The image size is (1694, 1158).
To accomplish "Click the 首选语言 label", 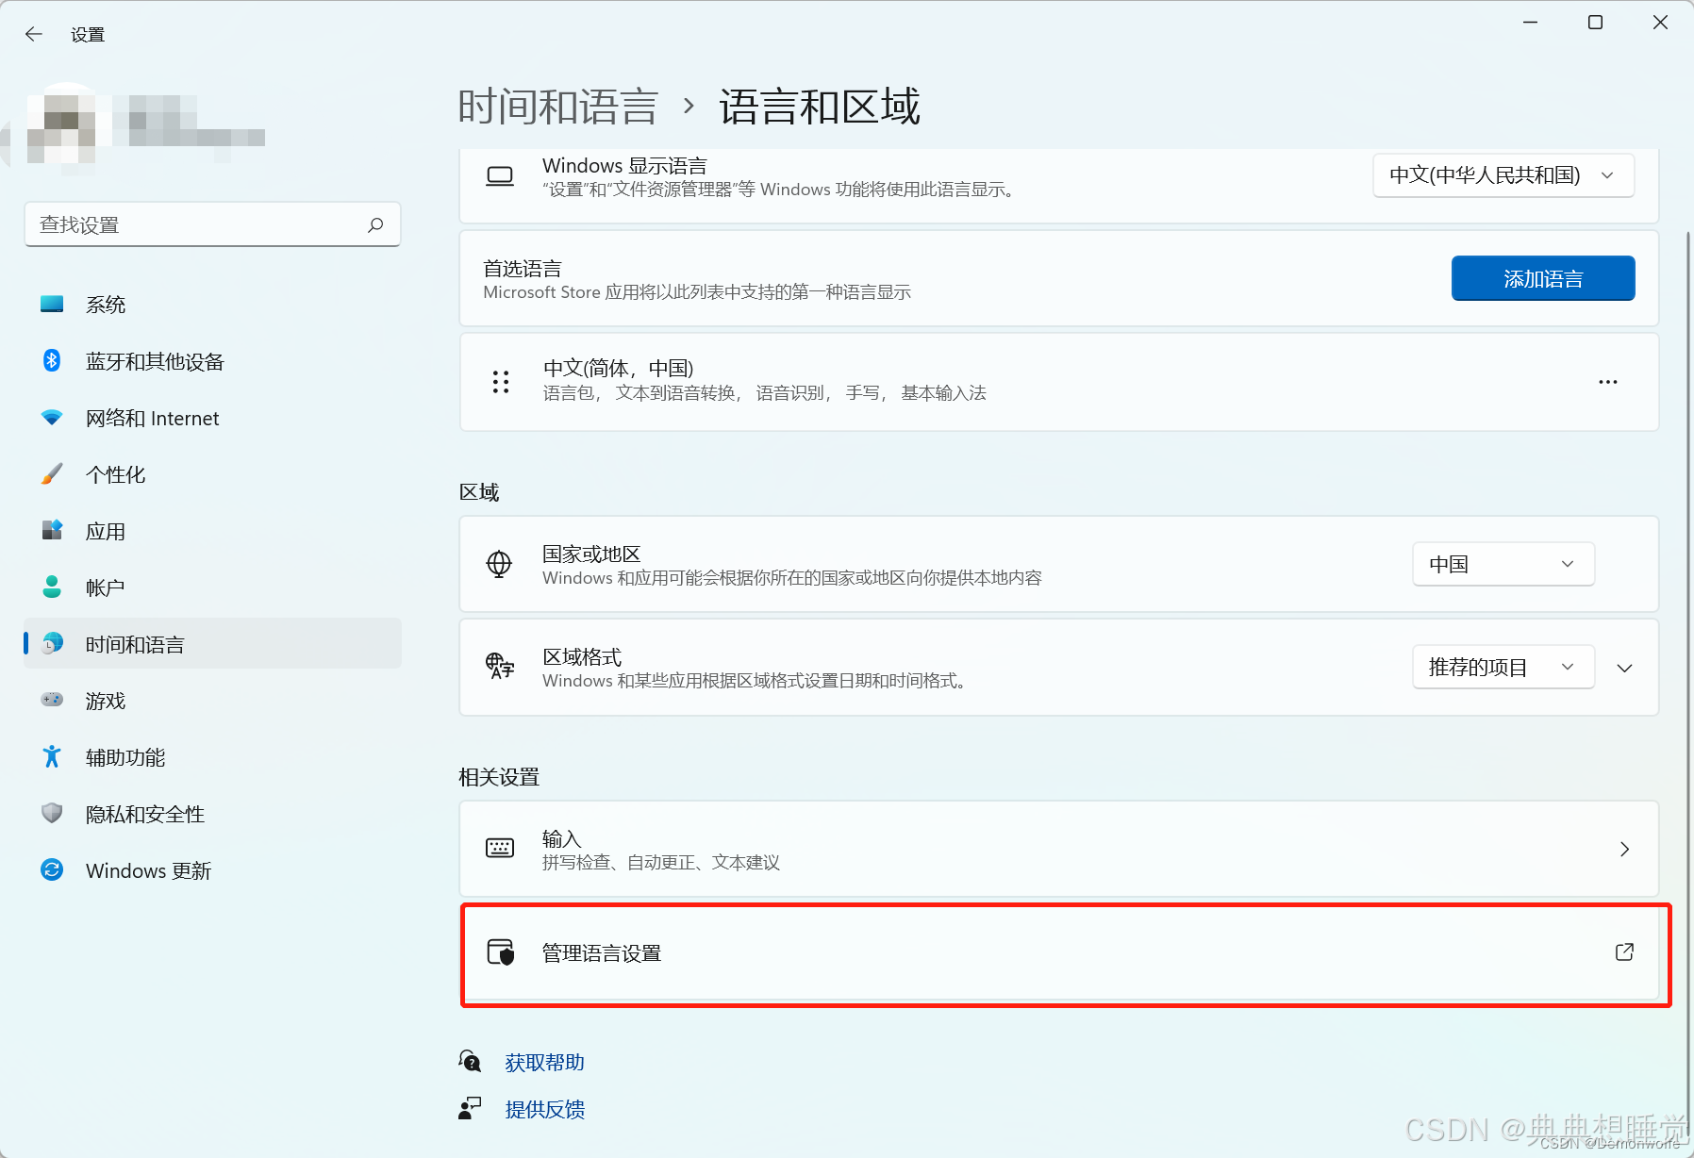I will coord(523,268).
